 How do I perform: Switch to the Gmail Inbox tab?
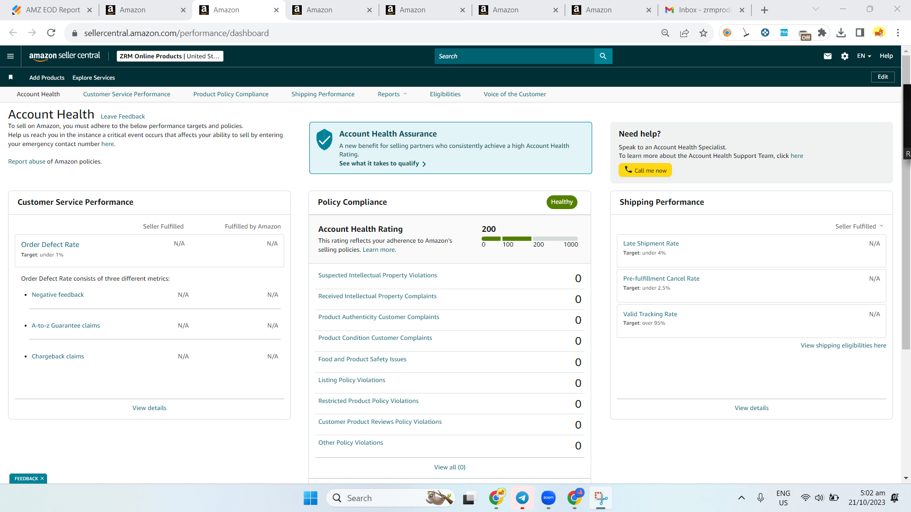click(x=705, y=10)
